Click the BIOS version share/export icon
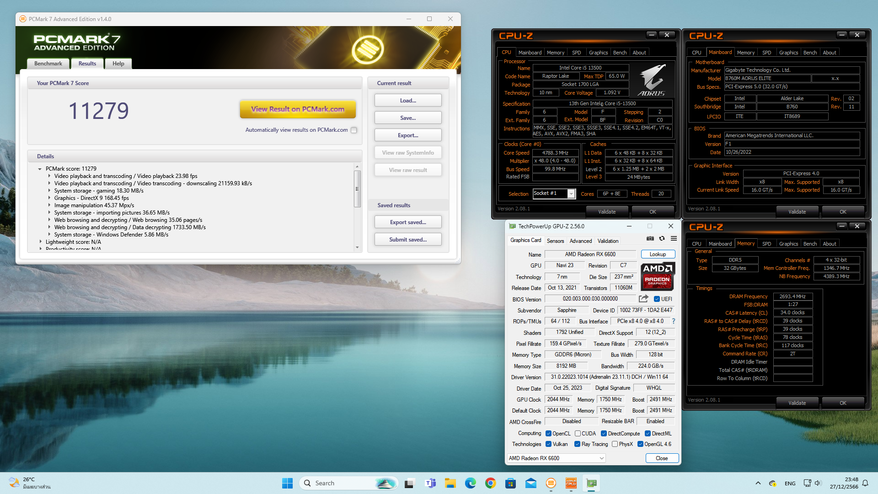Image resolution: width=878 pixels, height=494 pixels. click(x=643, y=299)
